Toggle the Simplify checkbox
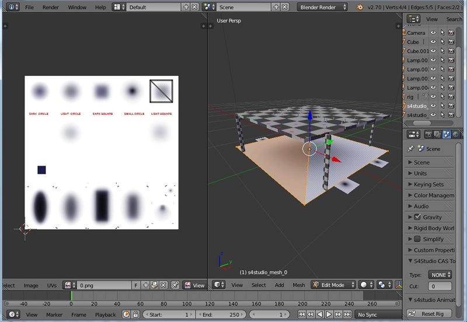Screen dimensions: 467x322 [417, 239]
